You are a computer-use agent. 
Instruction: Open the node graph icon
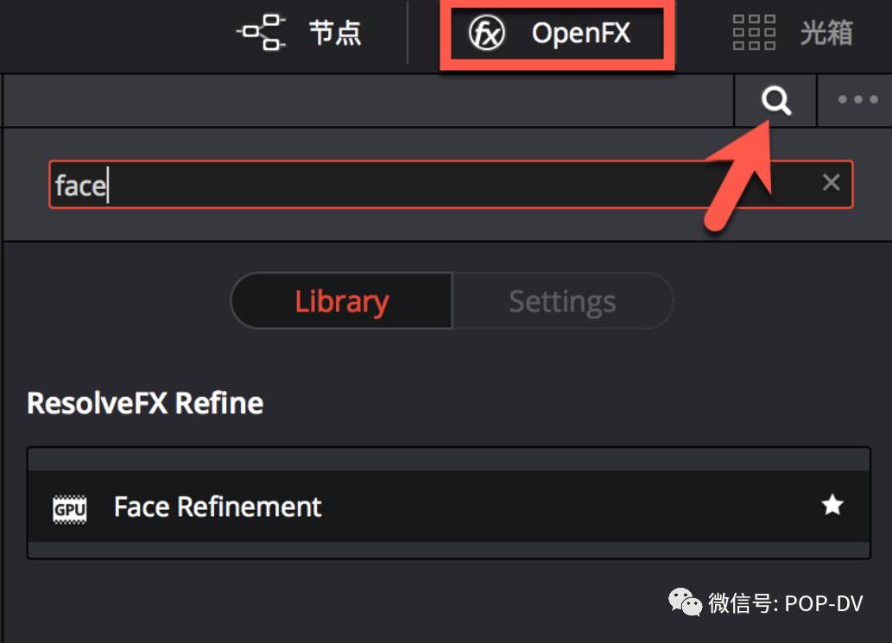(x=261, y=33)
